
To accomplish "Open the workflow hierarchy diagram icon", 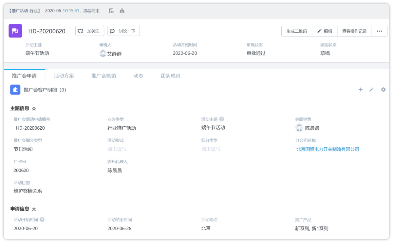I will coord(122,11).
